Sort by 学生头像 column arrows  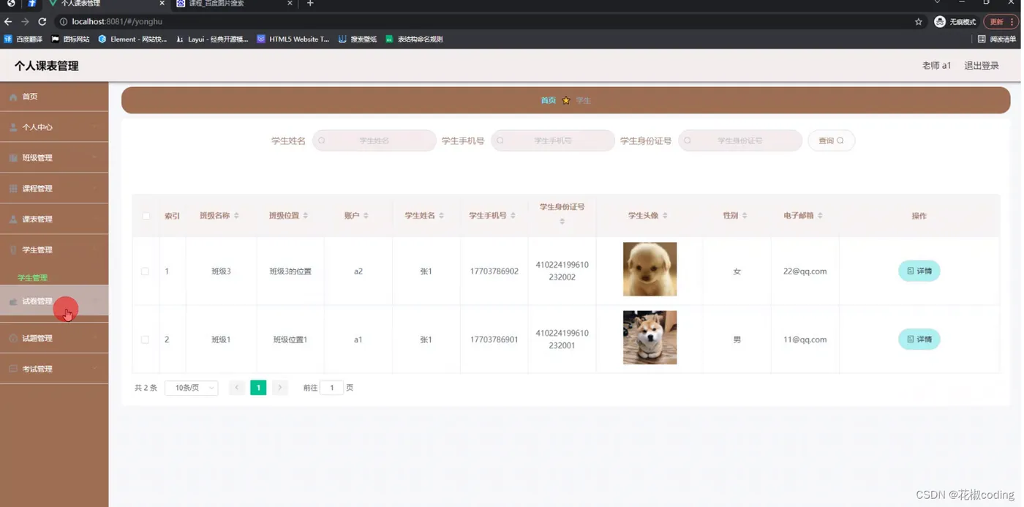coord(665,216)
